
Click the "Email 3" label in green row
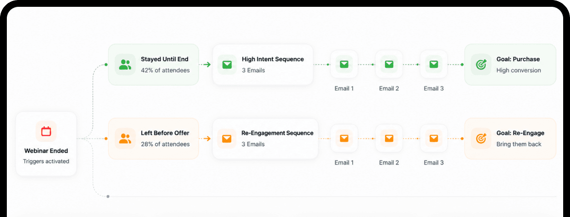coord(434,89)
